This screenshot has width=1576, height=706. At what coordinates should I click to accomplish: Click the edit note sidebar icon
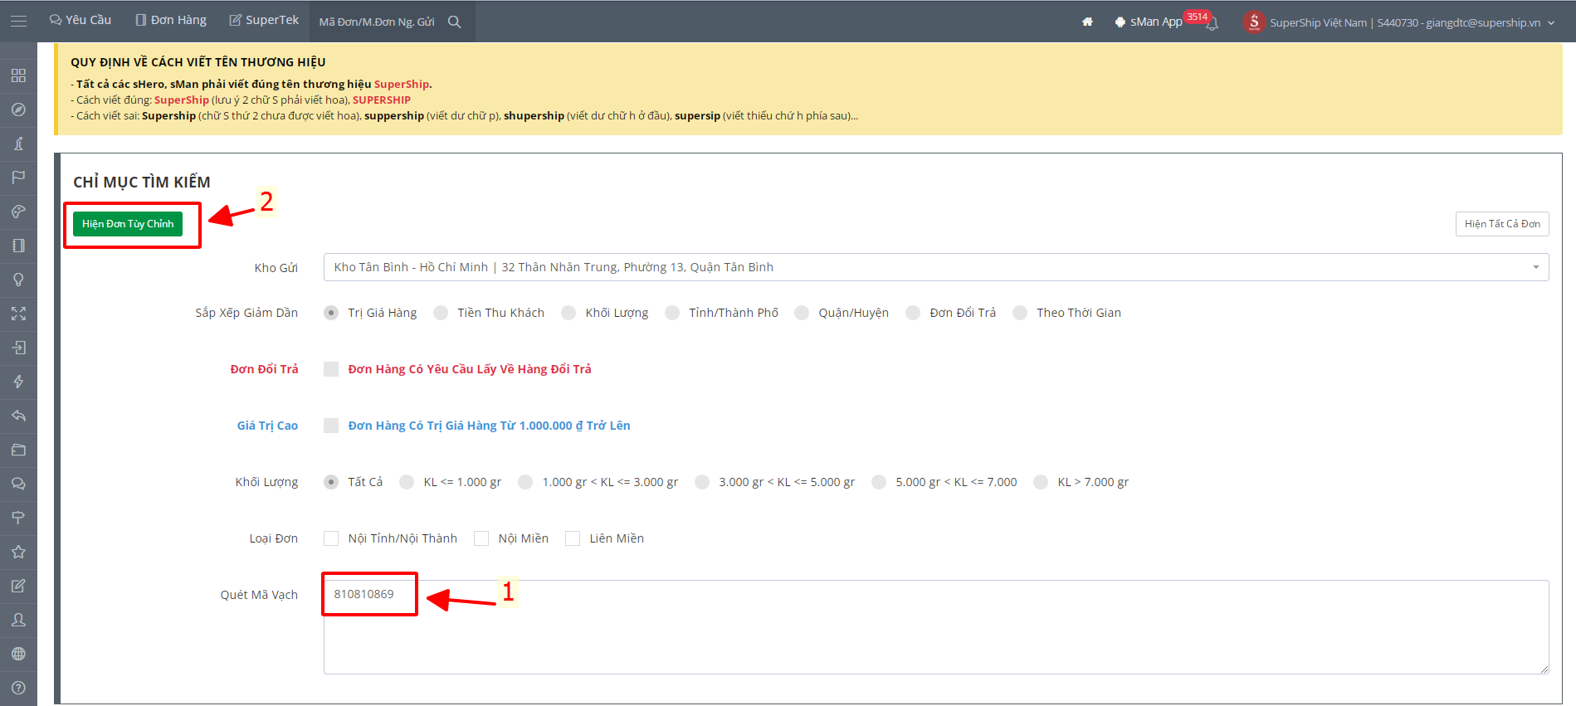[x=18, y=586]
